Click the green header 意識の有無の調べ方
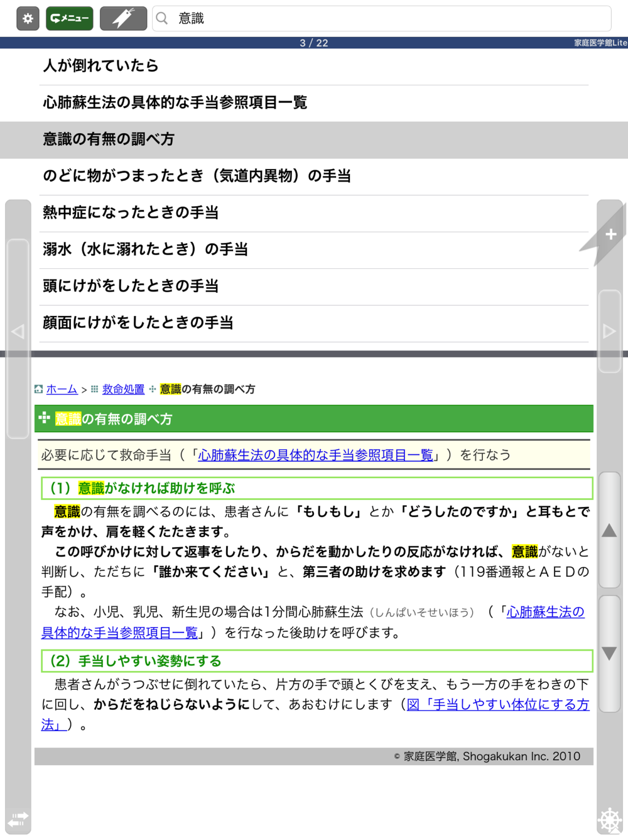Screen dimensions: 628x838 pyautogui.click(x=314, y=418)
